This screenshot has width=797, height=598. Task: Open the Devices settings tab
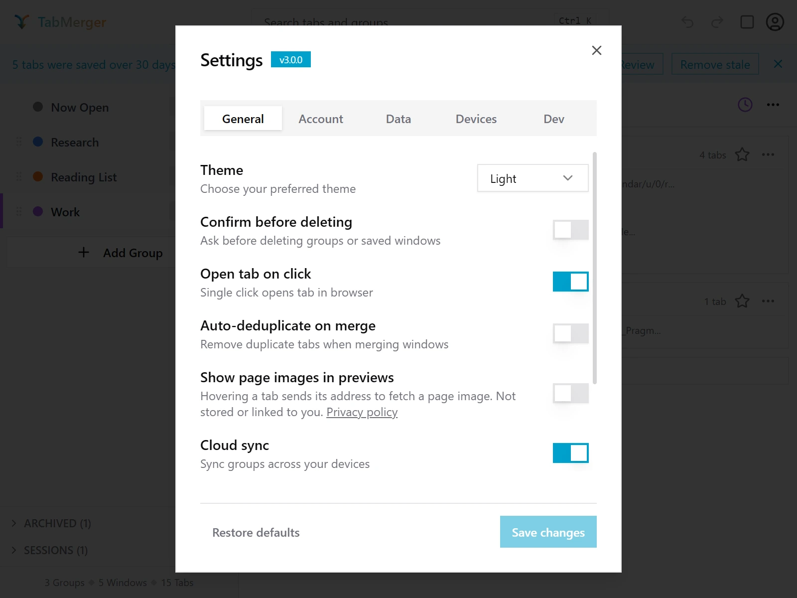tap(476, 119)
